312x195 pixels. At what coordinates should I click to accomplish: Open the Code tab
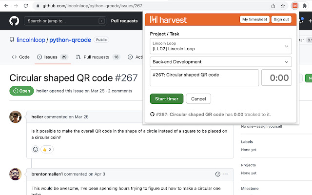tap(20, 57)
